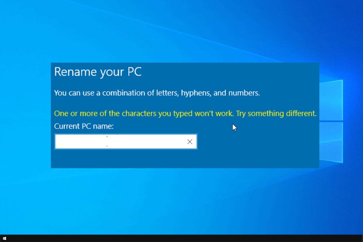Place cursor in the PC name text box
The height and width of the screenshot is (242, 363).
[123, 141]
